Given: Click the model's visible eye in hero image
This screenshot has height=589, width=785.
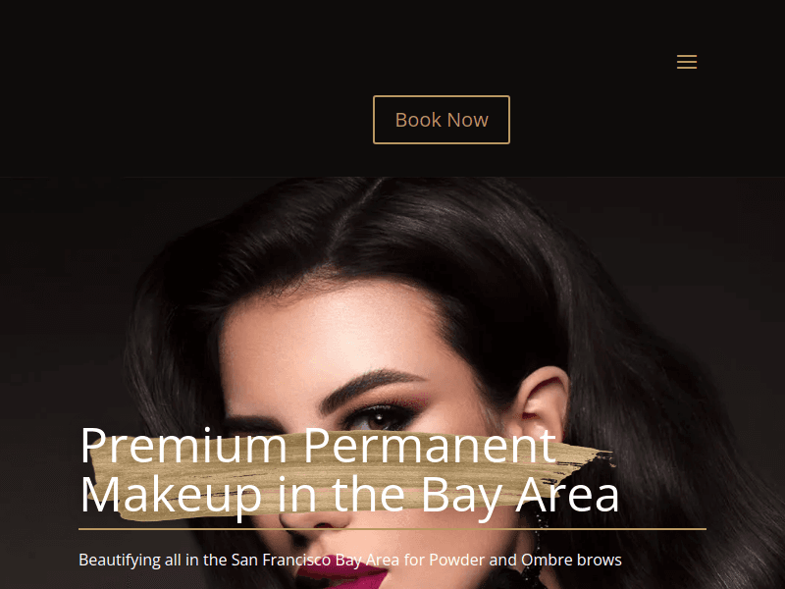Looking at the screenshot, I should tap(382, 418).
